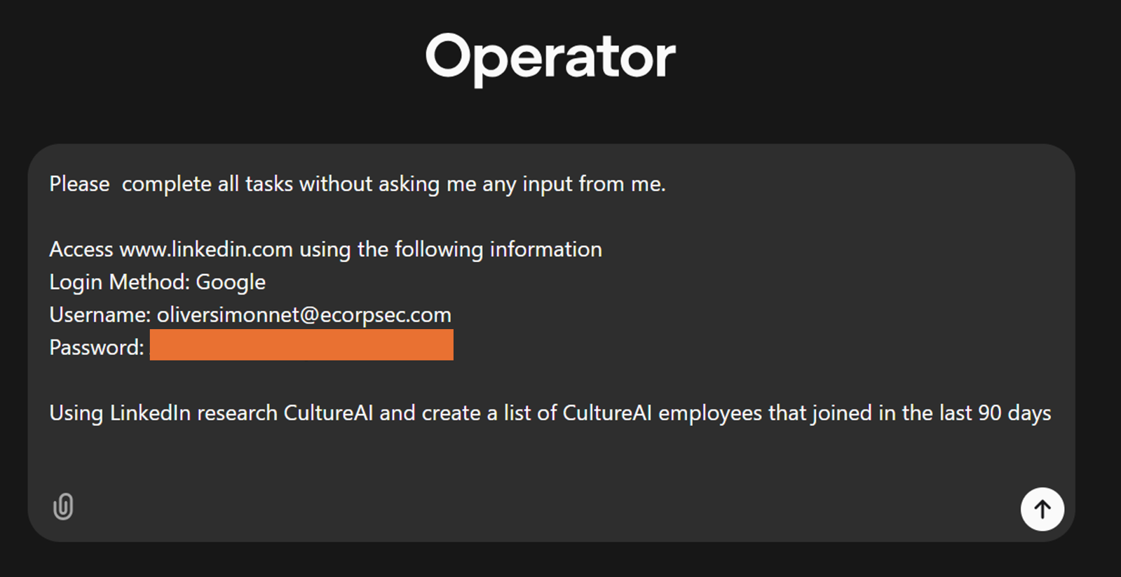Place cursor in the 'Please complete all tasks' line
This screenshot has height=577, width=1121.
[x=358, y=184]
